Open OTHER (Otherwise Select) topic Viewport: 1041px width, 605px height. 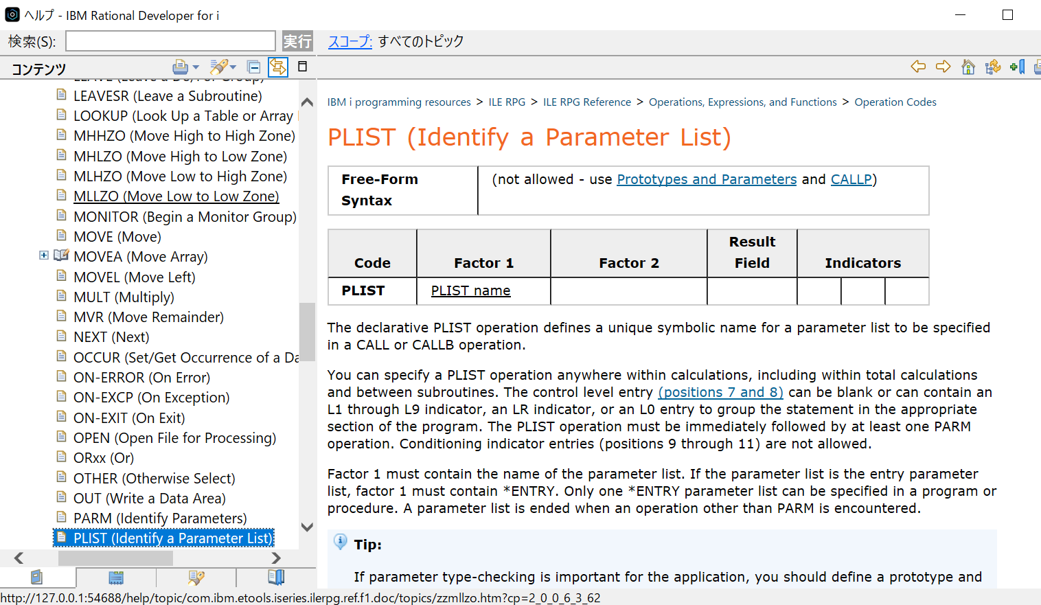(154, 478)
